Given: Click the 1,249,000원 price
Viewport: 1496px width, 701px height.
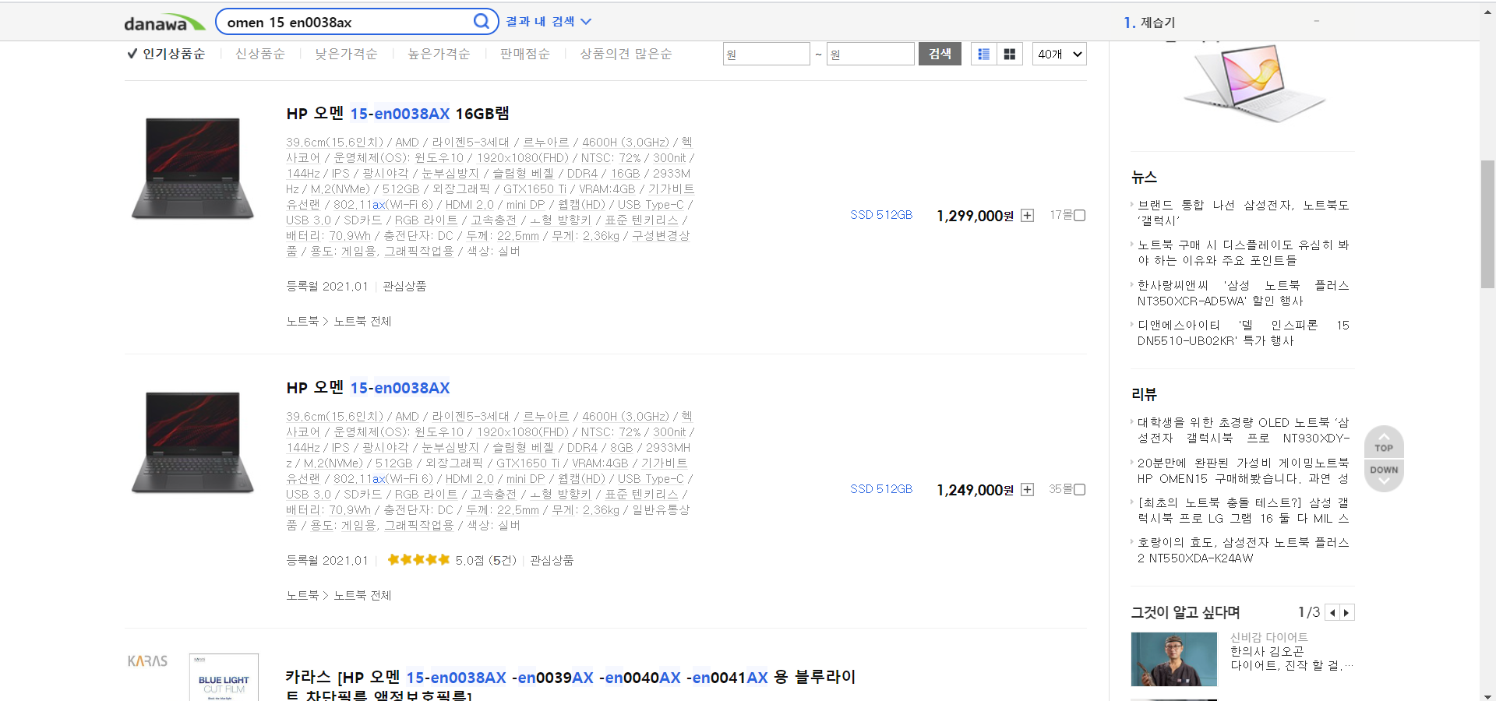Looking at the screenshot, I should point(975,490).
